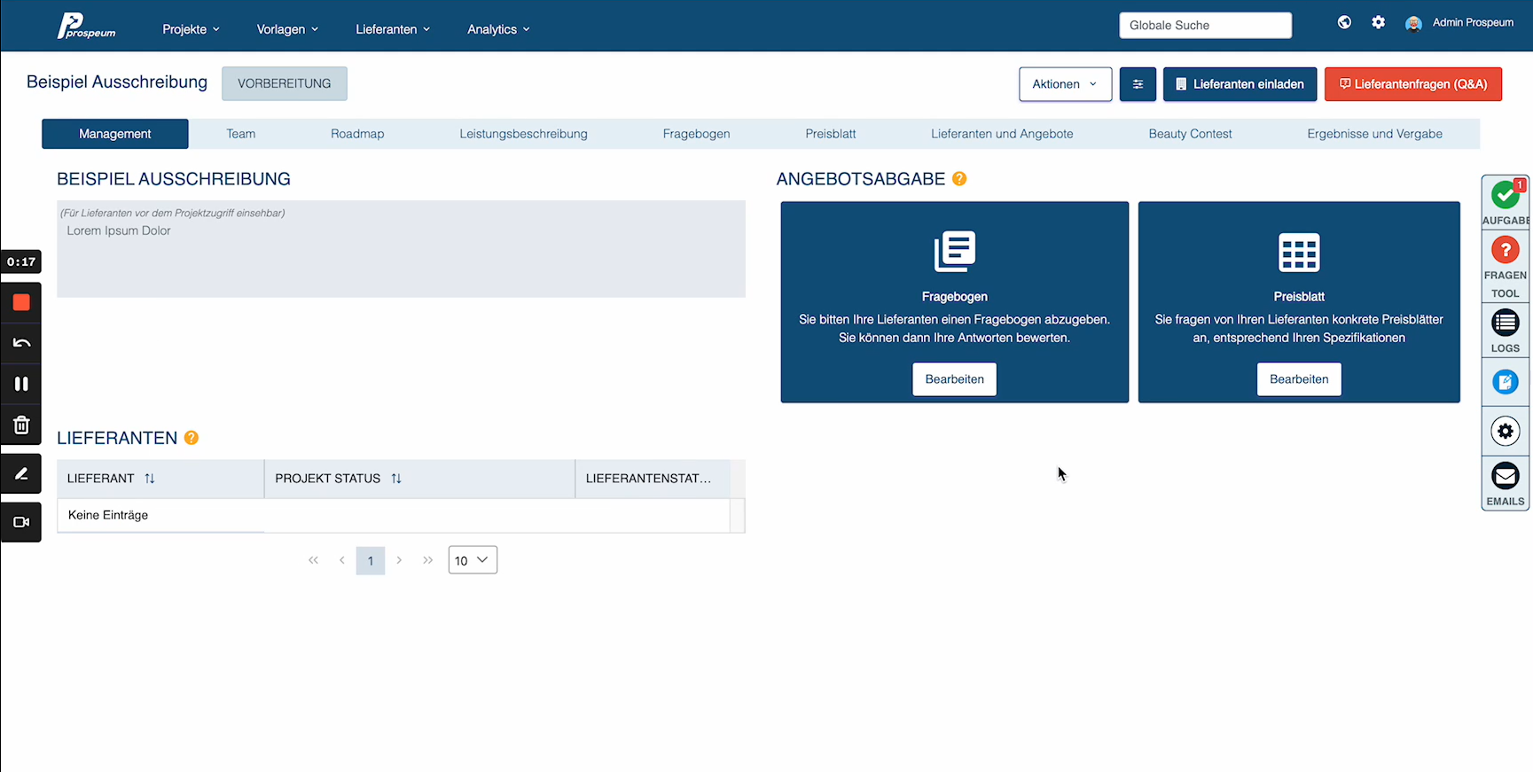Sort table by Lieferant column

[150, 479]
